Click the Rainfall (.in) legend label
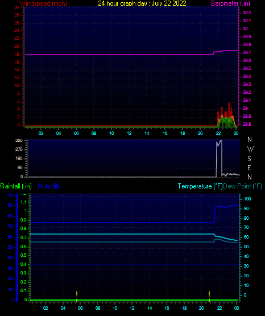The height and width of the screenshot is (316, 265). coord(16,186)
